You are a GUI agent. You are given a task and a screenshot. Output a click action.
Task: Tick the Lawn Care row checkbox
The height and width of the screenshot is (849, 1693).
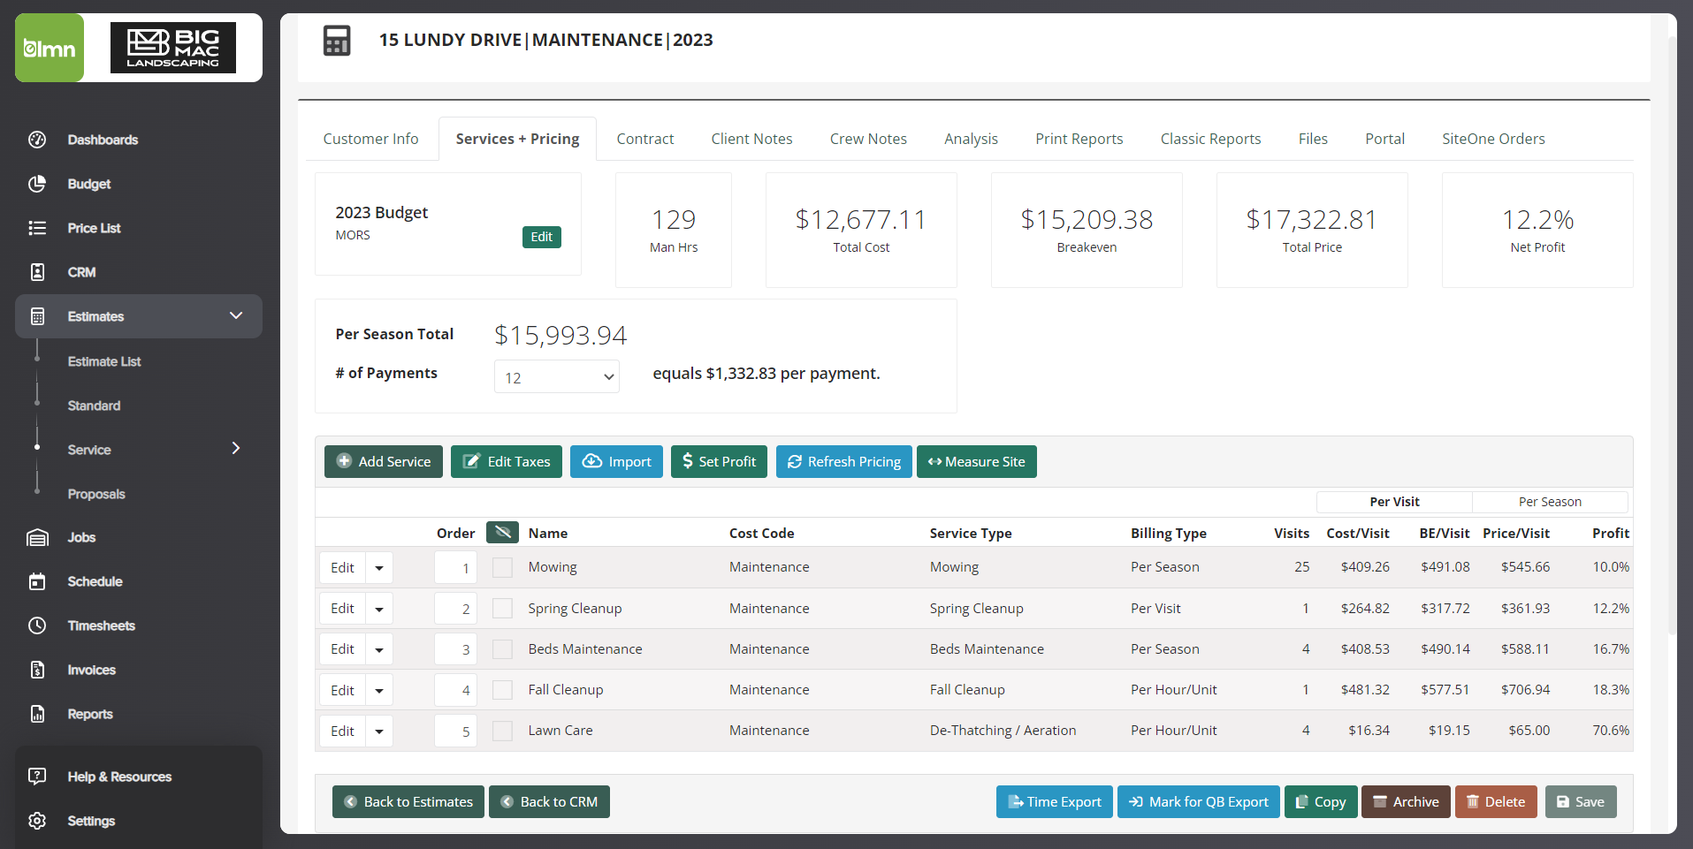502,731
